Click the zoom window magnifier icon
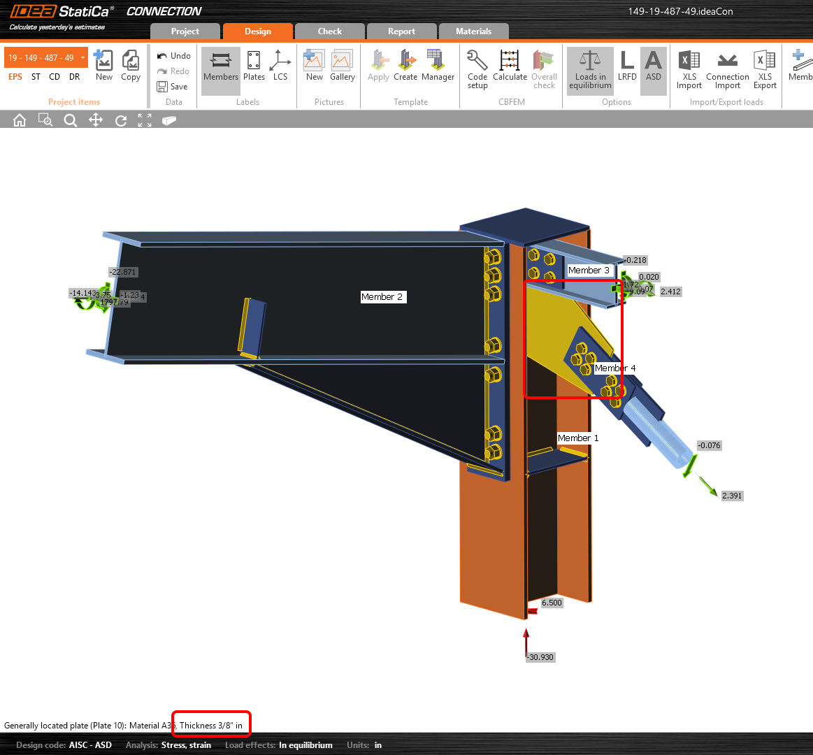The width and height of the screenshot is (813, 755). (x=45, y=120)
